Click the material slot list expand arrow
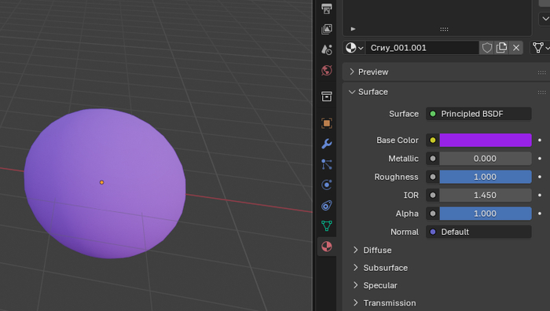 pyautogui.click(x=354, y=29)
